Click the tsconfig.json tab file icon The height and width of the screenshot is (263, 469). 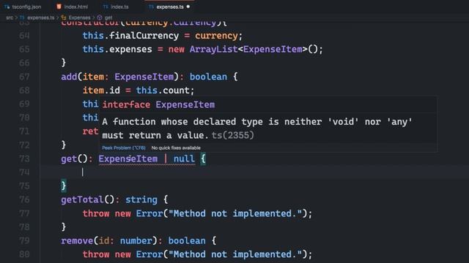[x=7, y=7]
